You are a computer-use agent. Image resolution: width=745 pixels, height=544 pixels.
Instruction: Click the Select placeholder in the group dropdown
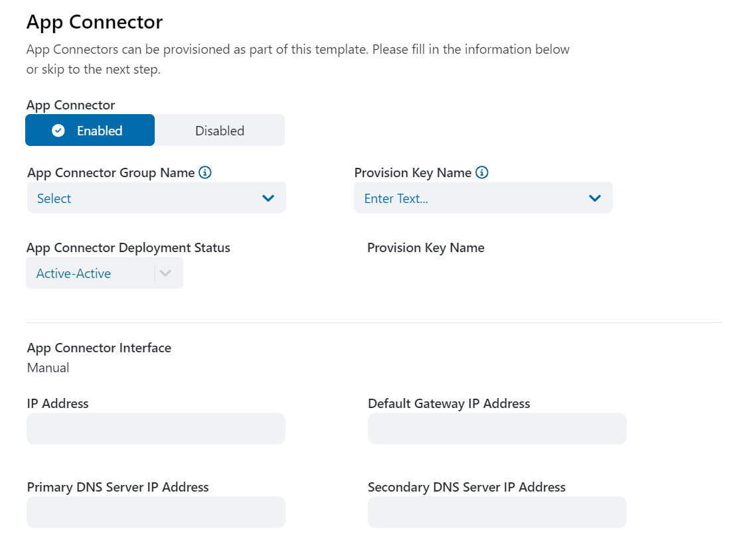[53, 198]
